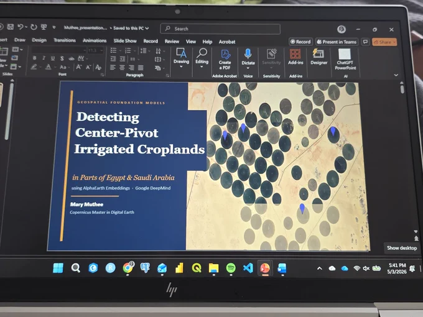Click the Align Text icon

[x=159, y=59]
